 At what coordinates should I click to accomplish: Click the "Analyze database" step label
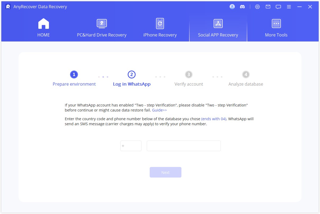(x=246, y=84)
